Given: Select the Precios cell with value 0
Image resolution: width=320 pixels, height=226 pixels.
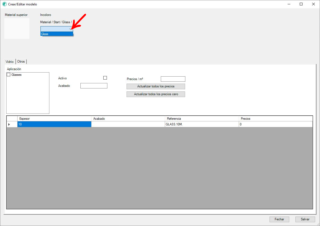Looking at the screenshot, I should [x=276, y=124].
